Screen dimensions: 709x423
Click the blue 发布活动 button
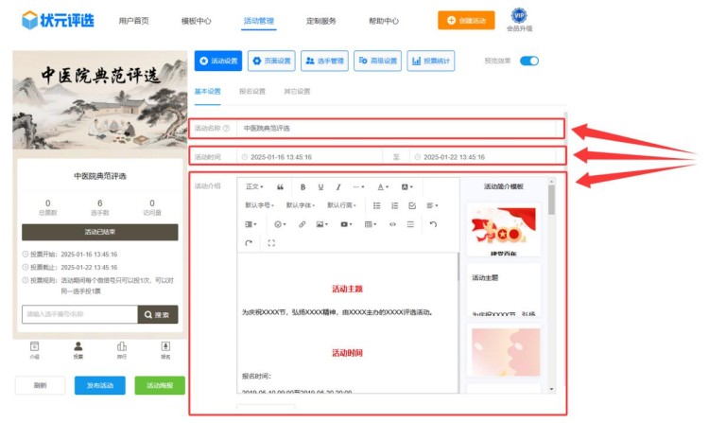99,385
